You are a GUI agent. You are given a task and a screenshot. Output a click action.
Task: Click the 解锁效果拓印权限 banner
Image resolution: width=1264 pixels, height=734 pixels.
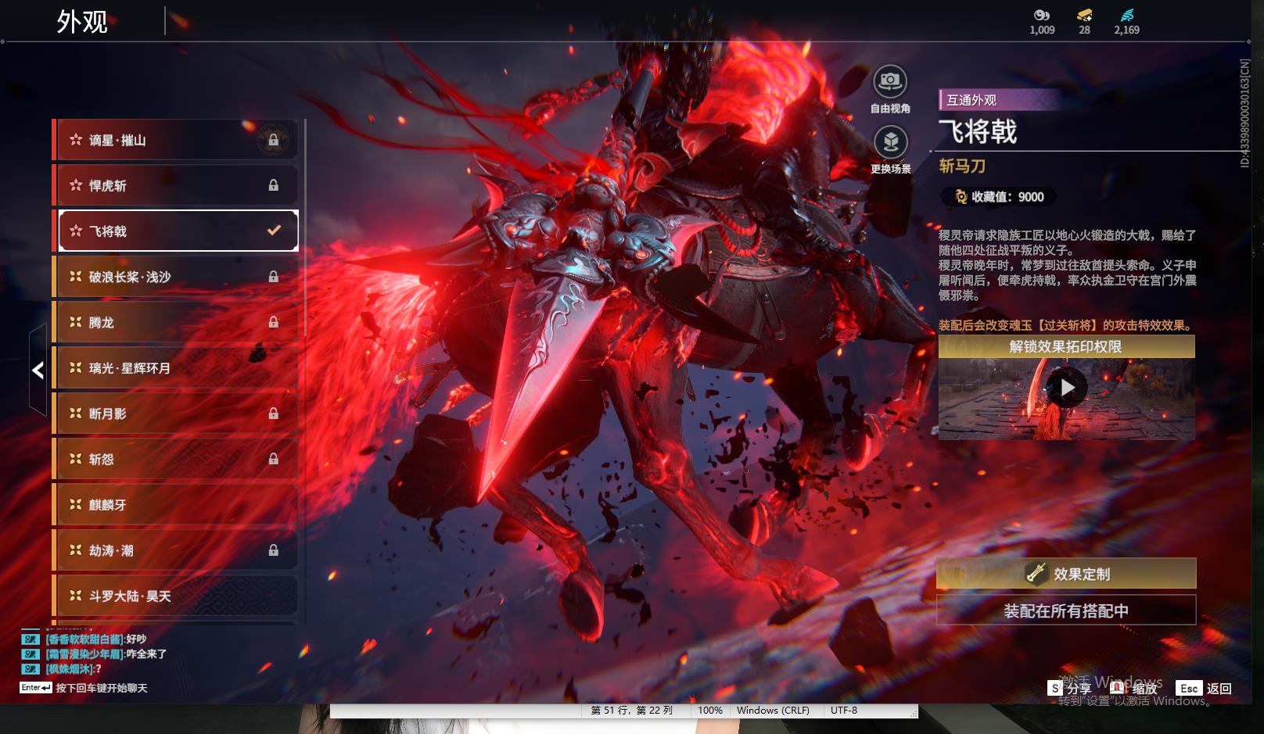point(1066,346)
